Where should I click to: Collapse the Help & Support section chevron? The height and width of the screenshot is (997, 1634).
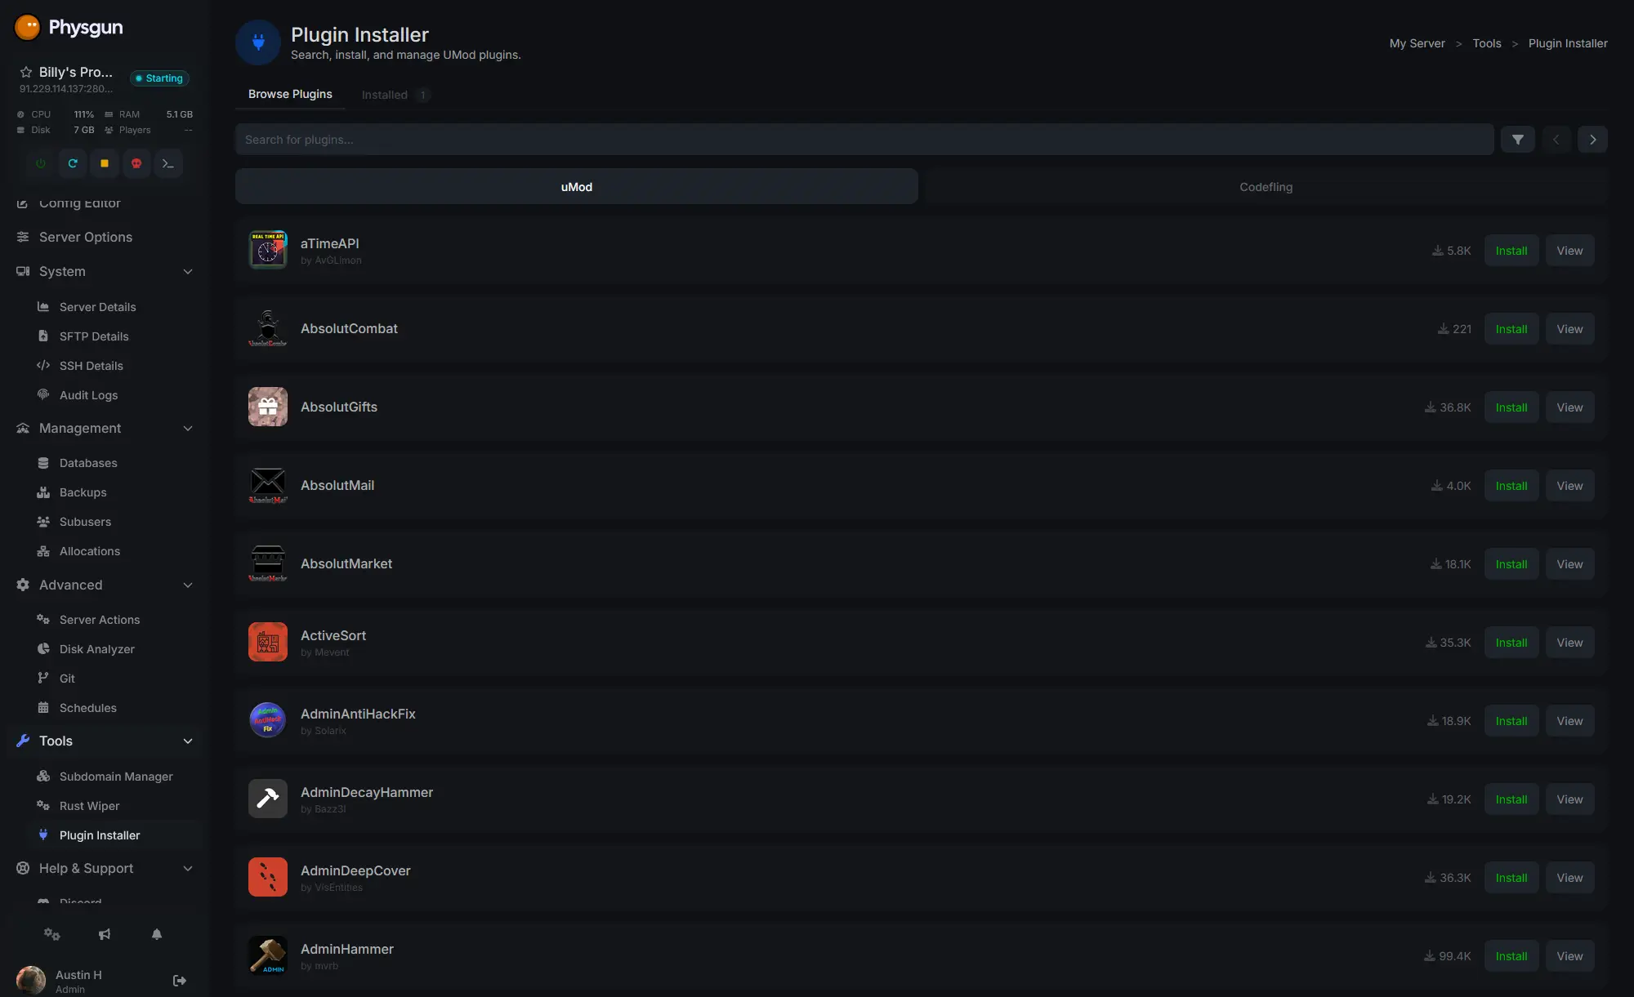188,869
